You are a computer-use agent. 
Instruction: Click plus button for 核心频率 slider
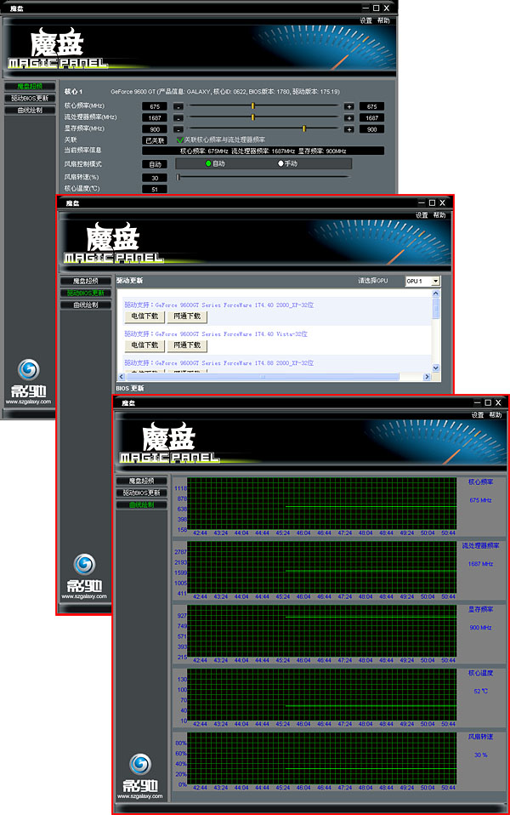pyautogui.click(x=349, y=106)
